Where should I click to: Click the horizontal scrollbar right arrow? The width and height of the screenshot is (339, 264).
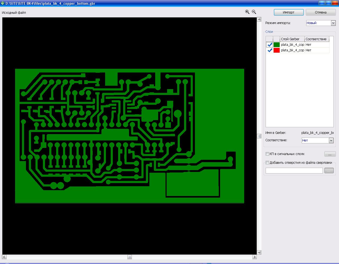pos(255,257)
